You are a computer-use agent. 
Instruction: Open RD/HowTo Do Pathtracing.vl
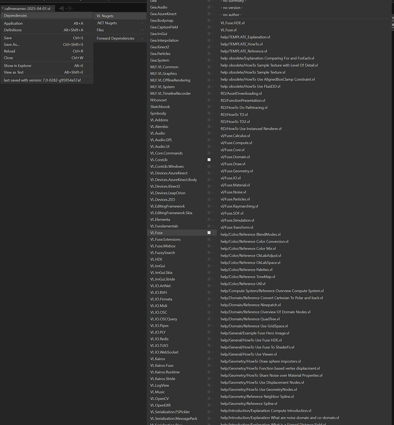point(244,108)
